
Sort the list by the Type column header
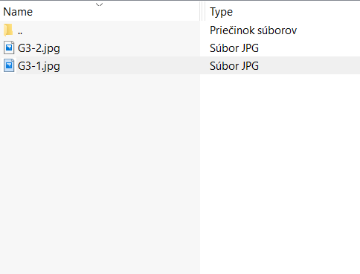click(x=221, y=12)
